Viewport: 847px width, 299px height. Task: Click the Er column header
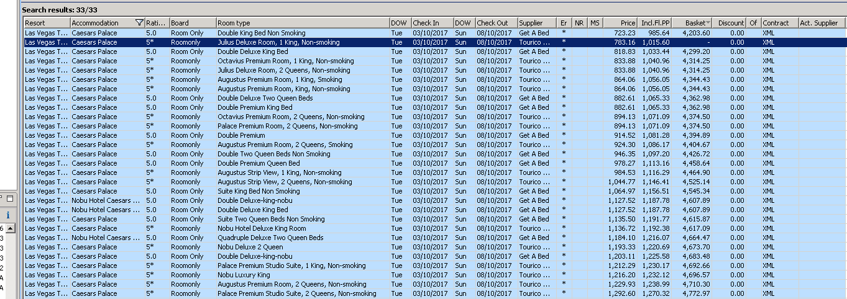click(565, 23)
